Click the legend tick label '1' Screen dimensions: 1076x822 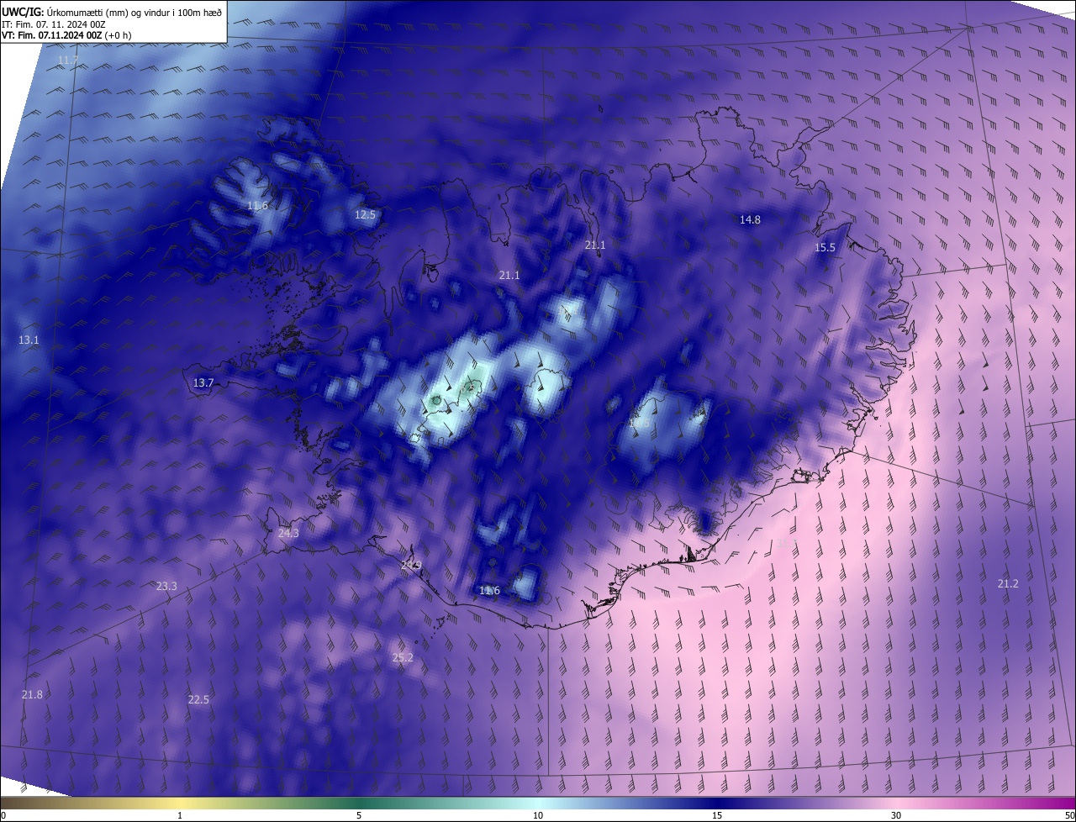(180, 816)
